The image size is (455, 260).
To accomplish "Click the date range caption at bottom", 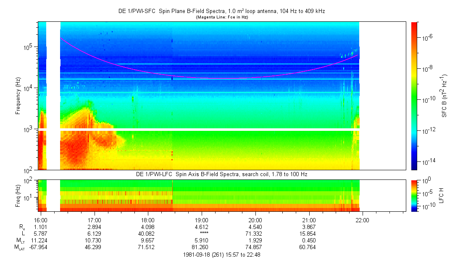I will 222,255.
